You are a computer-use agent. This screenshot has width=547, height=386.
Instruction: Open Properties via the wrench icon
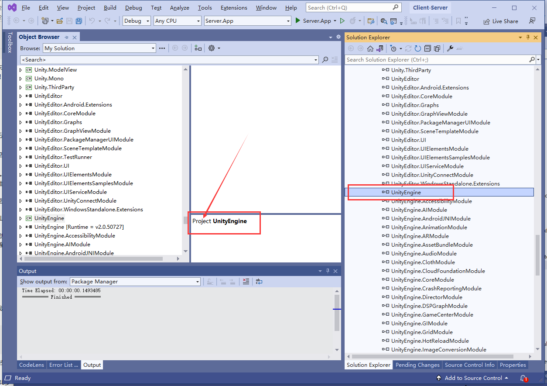click(450, 48)
